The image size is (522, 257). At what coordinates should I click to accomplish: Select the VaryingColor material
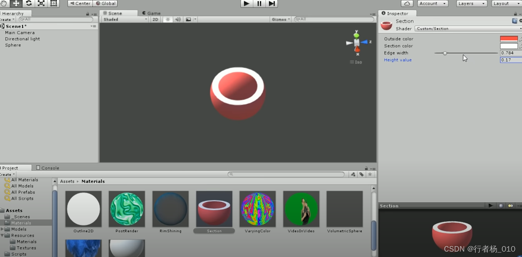click(257, 212)
